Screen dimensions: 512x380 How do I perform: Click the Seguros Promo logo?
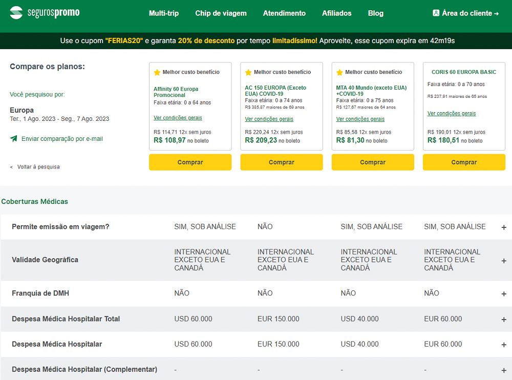(x=45, y=13)
